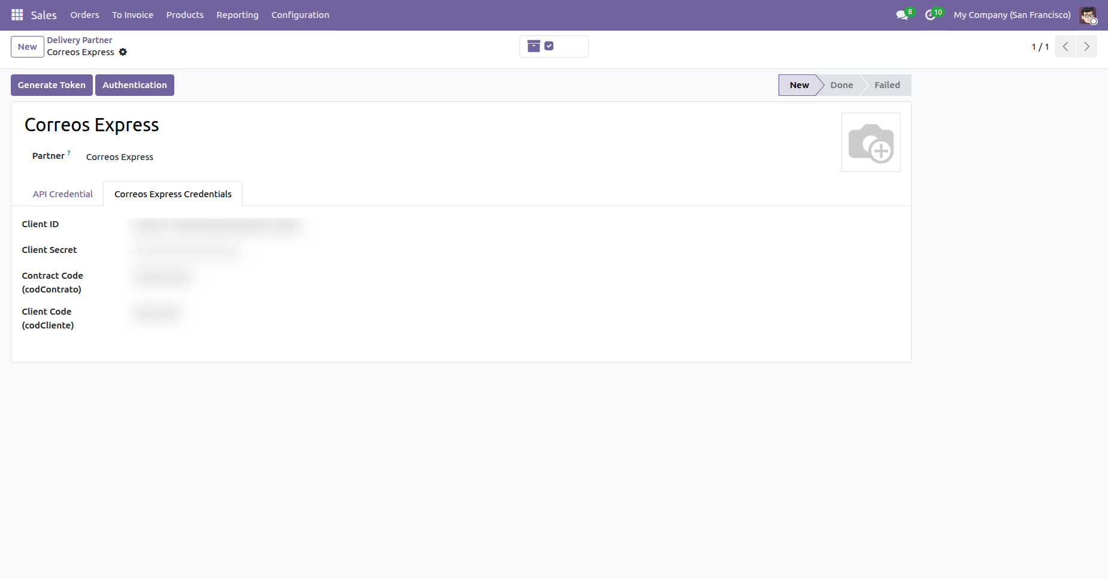Go to the next record arrow

point(1087,47)
